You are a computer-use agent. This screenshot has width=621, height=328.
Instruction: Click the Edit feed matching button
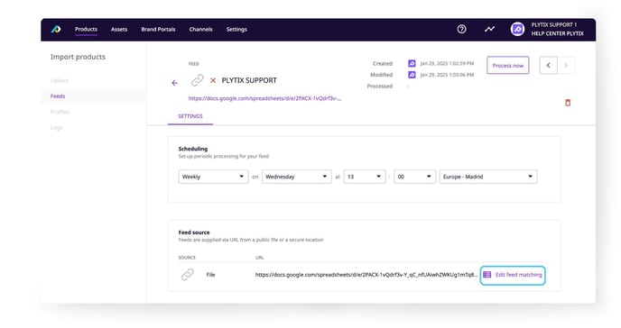pyautogui.click(x=513, y=275)
